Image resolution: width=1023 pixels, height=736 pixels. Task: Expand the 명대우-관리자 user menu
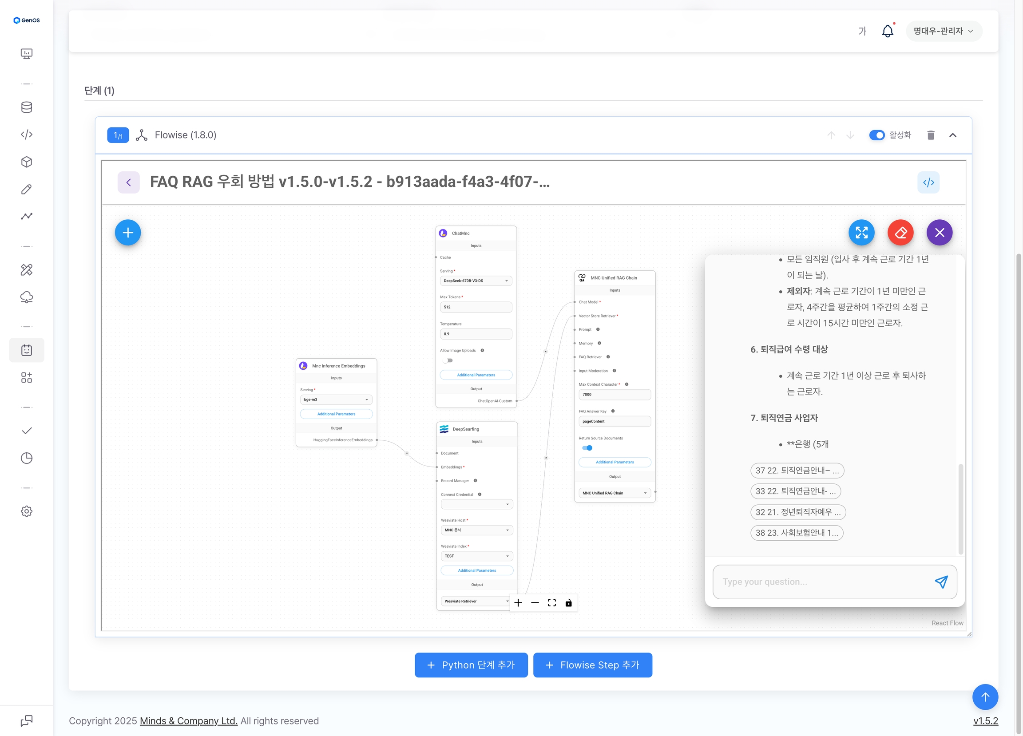point(943,31)
